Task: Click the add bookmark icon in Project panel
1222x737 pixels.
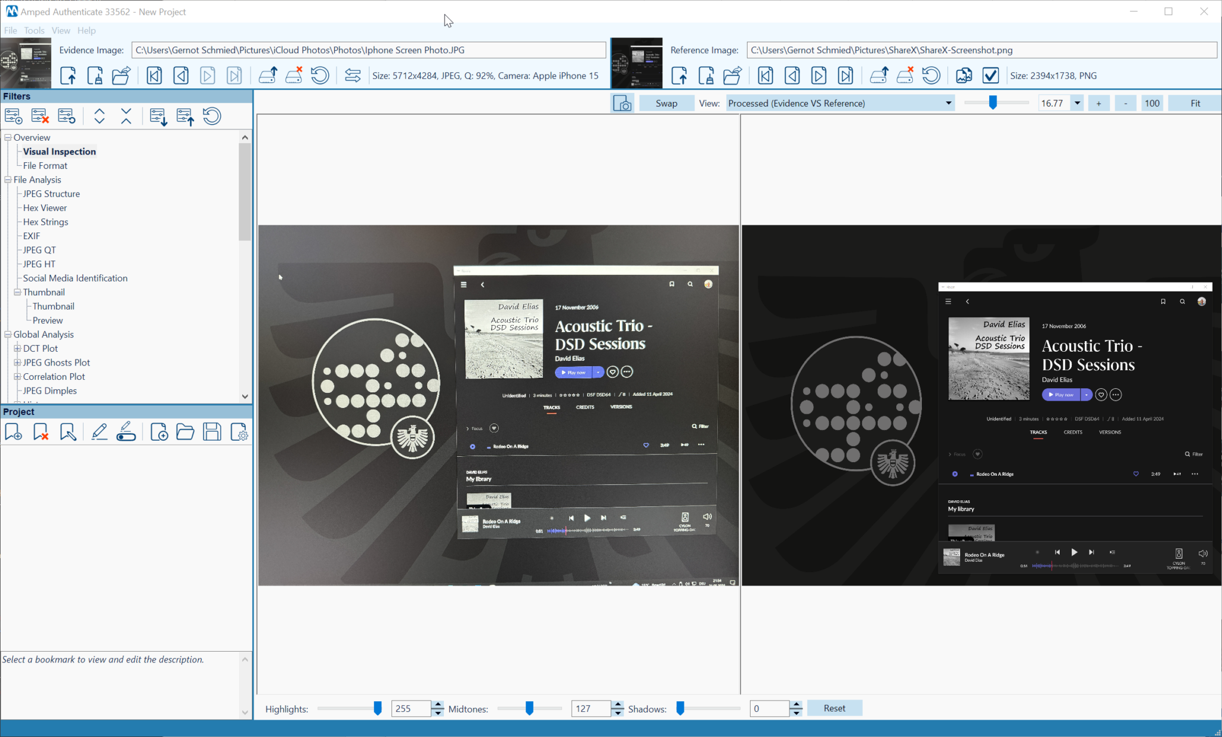Action: point(13,432)
